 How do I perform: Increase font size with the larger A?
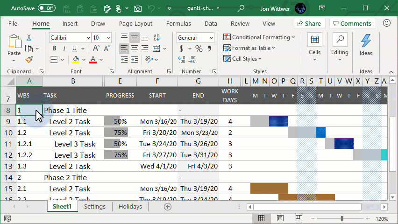click(96, 48)
